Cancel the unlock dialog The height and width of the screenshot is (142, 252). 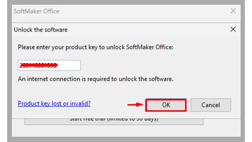(211, 105)
